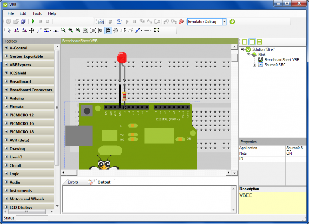Open the Edit menu
The height and width of the screenshot is (224, 309).
[23, 13]
